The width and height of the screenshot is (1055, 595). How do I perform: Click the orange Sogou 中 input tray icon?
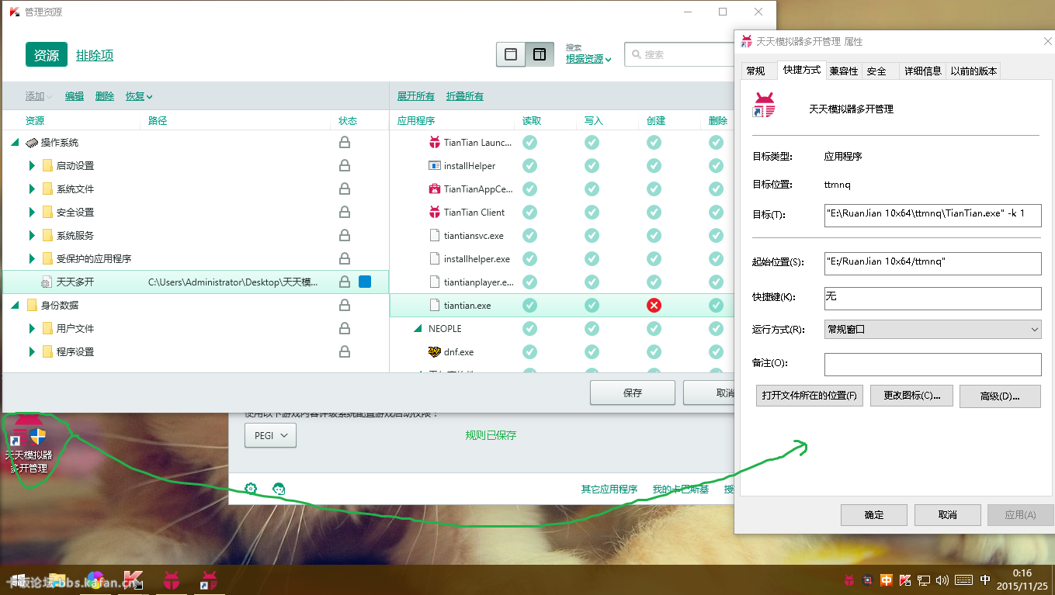pos(887,580)
